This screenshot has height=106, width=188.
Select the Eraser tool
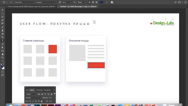(x=2, y=34)
